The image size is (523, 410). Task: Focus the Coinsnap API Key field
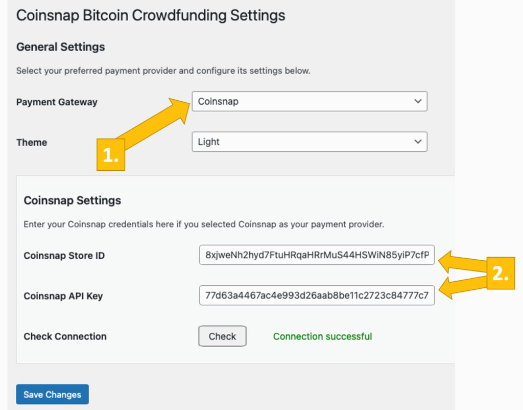pyautogui.click(x=317, y=295)
